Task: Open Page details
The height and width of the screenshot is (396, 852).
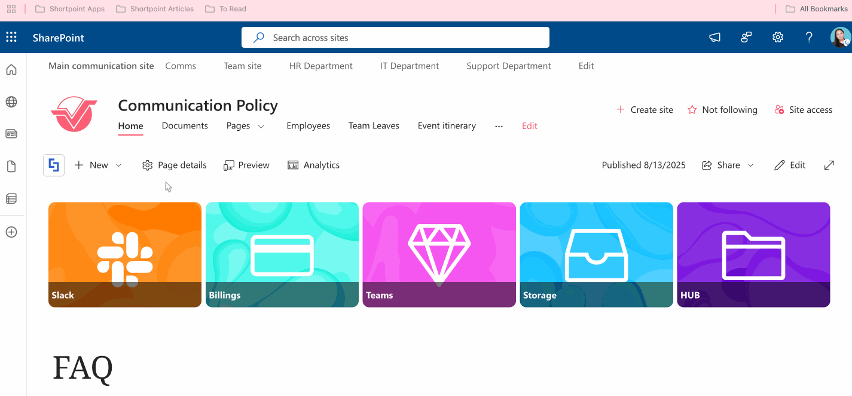Action: pos(174,165)
